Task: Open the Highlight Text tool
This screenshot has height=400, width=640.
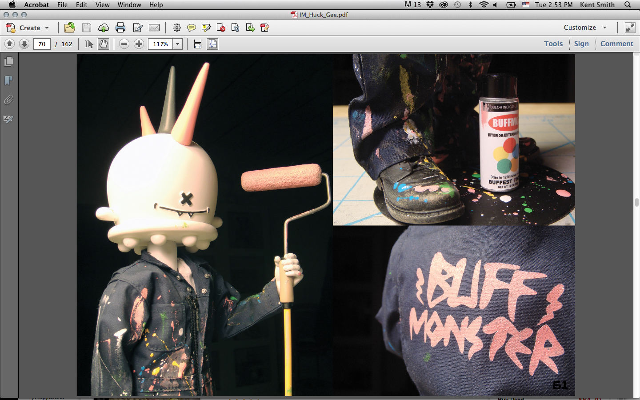Action: (206, 28)
